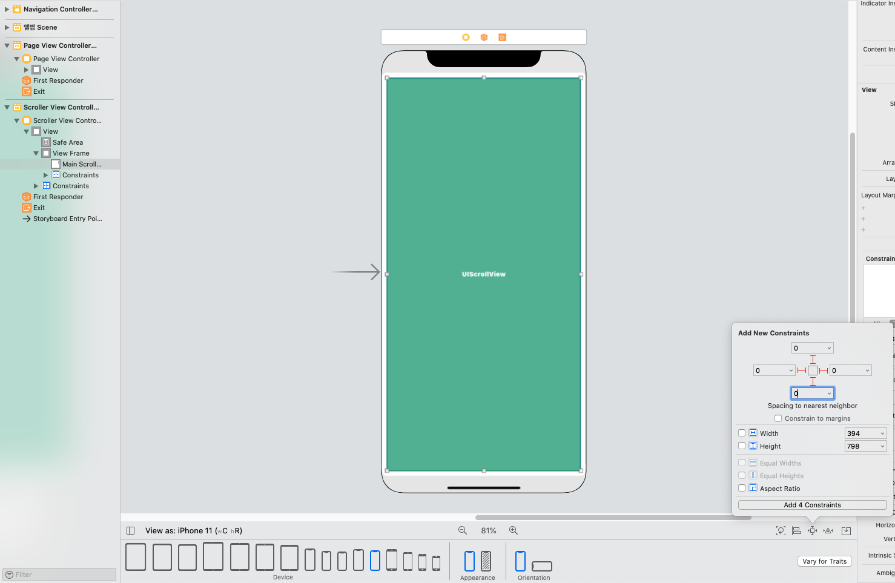Select the green UIScrollView on canvas
Image resolution: width=895 pixels, height=583 pixels.
[484, 274]
